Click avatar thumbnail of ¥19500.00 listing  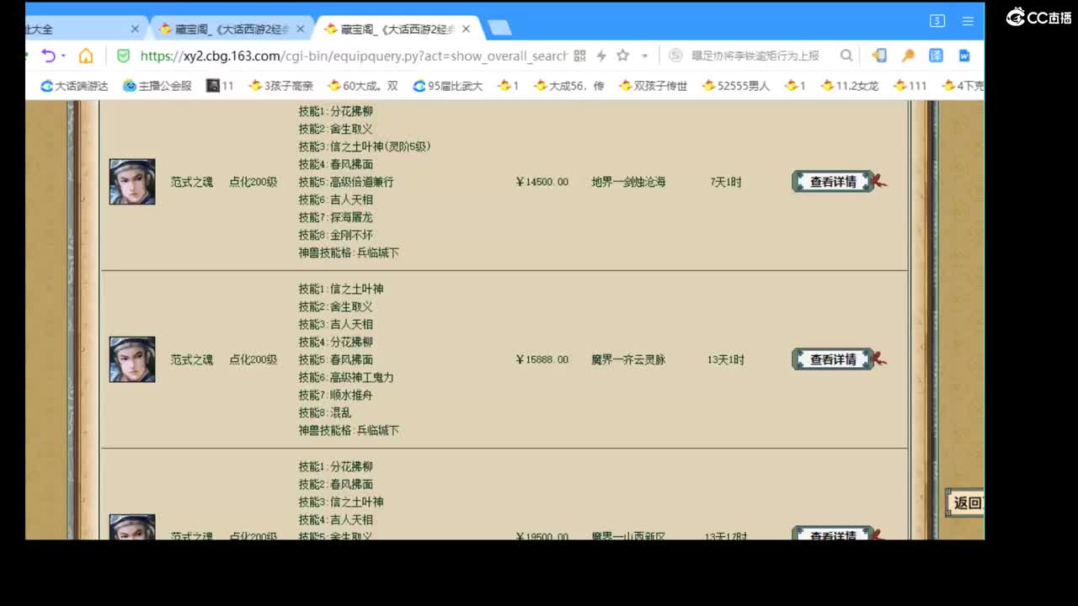pos(132,528)
